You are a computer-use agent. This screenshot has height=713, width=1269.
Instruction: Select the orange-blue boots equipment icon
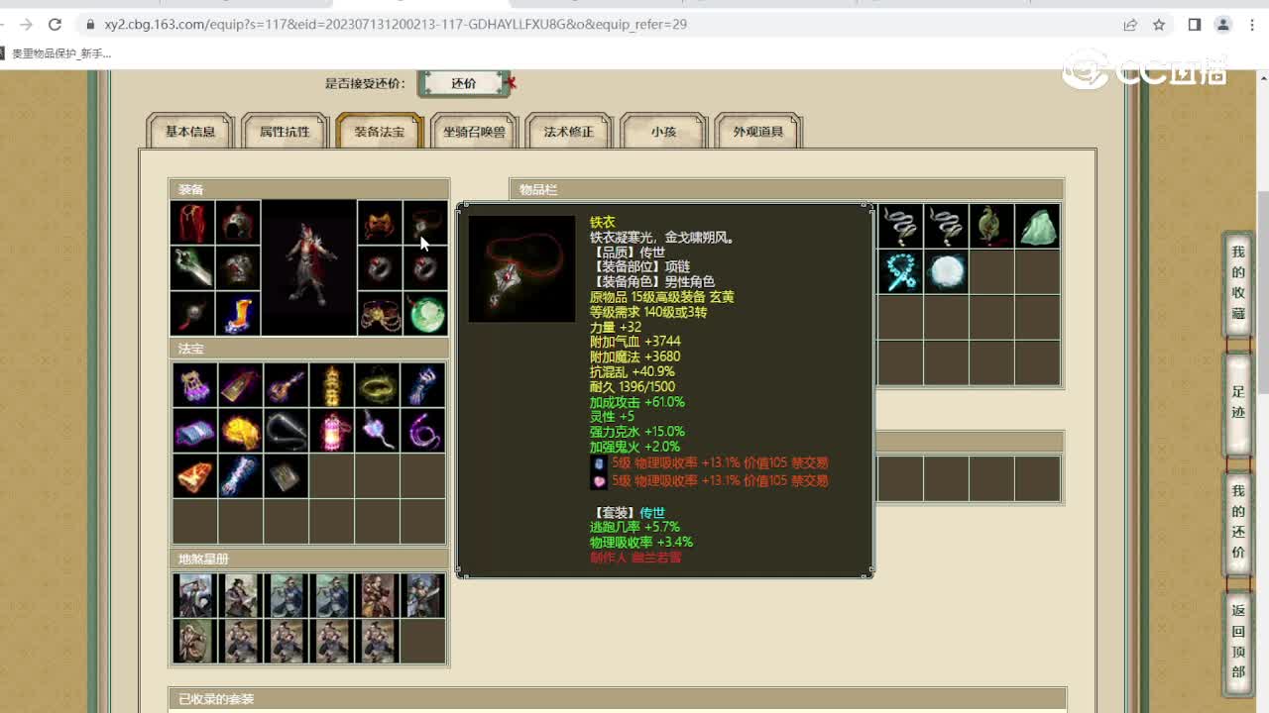tap(239, 314)
